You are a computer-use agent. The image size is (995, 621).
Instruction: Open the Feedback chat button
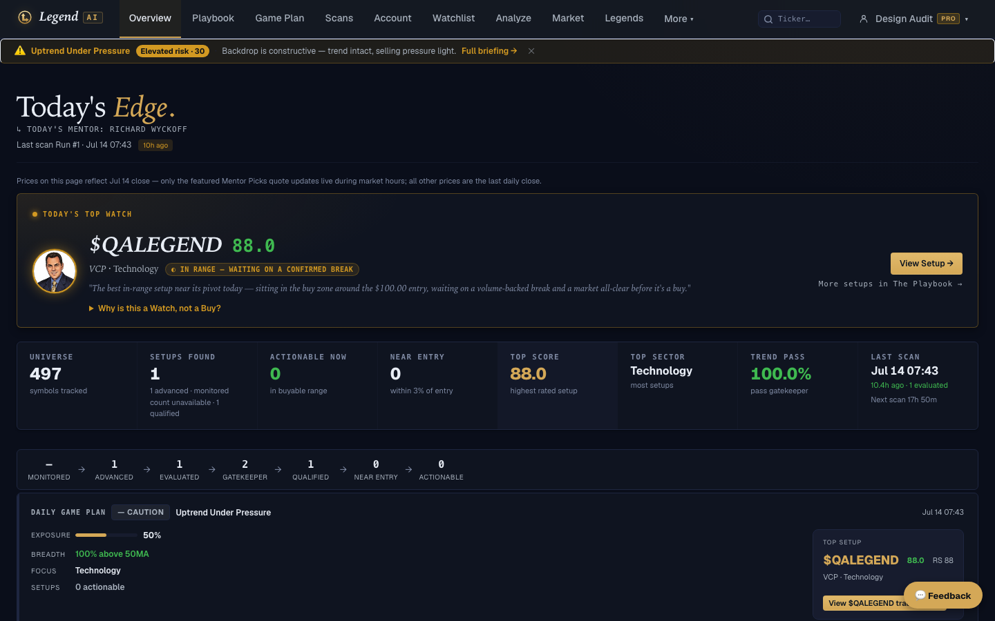(x=942, y=595)
